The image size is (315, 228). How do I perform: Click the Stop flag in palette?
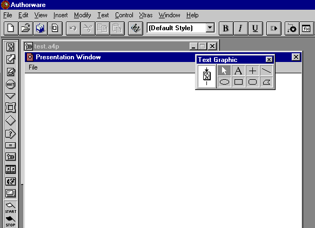(x=10, y=222)
